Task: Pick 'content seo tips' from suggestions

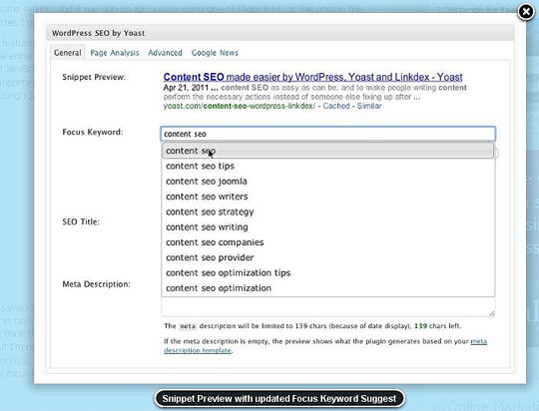Action: pyautogui.click(x=328, y=166)
